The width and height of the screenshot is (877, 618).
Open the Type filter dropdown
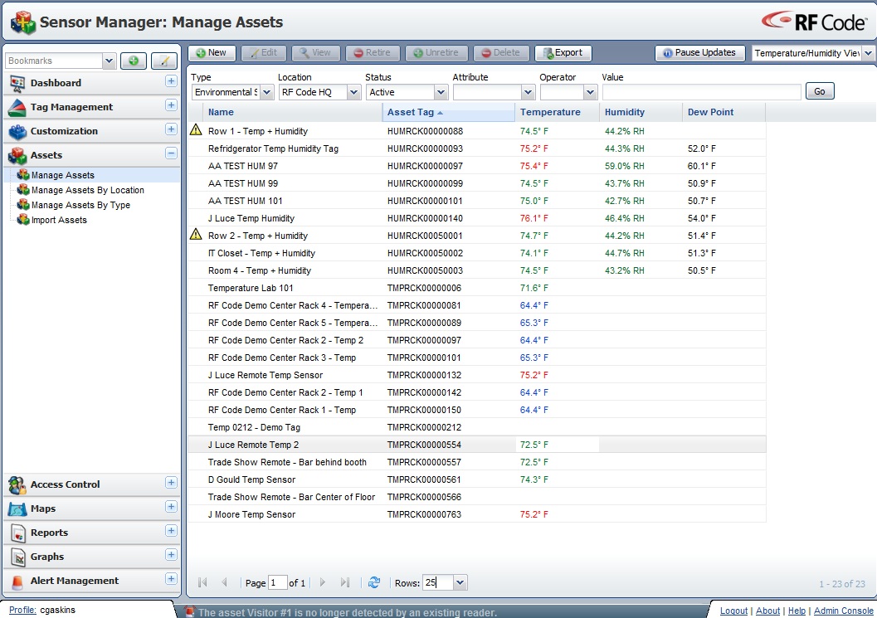pos(267,92)
